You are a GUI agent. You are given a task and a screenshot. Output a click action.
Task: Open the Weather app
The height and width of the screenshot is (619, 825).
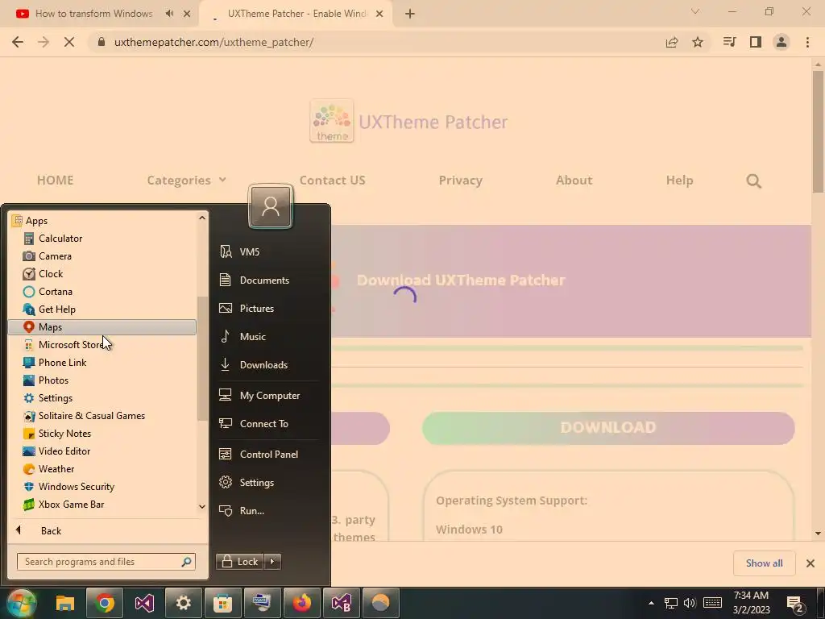102,469
